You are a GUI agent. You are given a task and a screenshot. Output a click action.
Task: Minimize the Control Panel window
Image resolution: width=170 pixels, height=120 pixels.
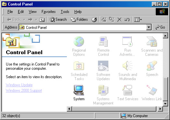tap(154, 4)
